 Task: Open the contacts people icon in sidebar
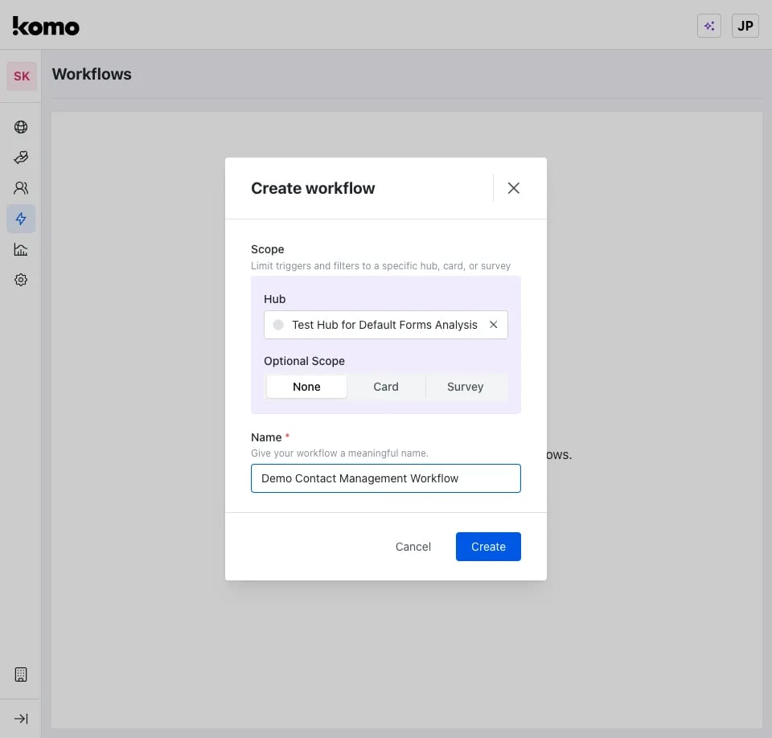point(21,188)
